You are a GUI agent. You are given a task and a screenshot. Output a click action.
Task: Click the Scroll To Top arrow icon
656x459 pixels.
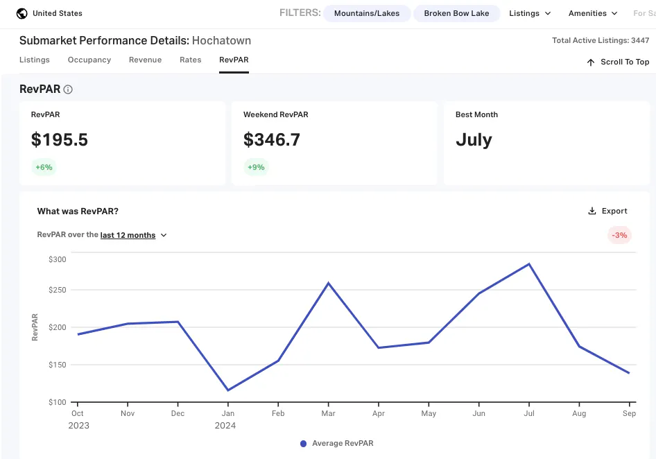(x=591, y=62)
